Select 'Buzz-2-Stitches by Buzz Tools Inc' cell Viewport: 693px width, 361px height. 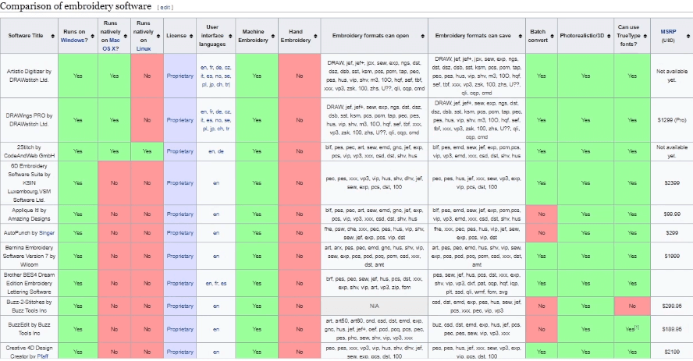pyautogui.click(x=29, y=306)
